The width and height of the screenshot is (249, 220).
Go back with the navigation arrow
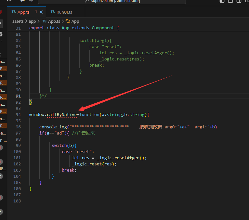(22, 1)
